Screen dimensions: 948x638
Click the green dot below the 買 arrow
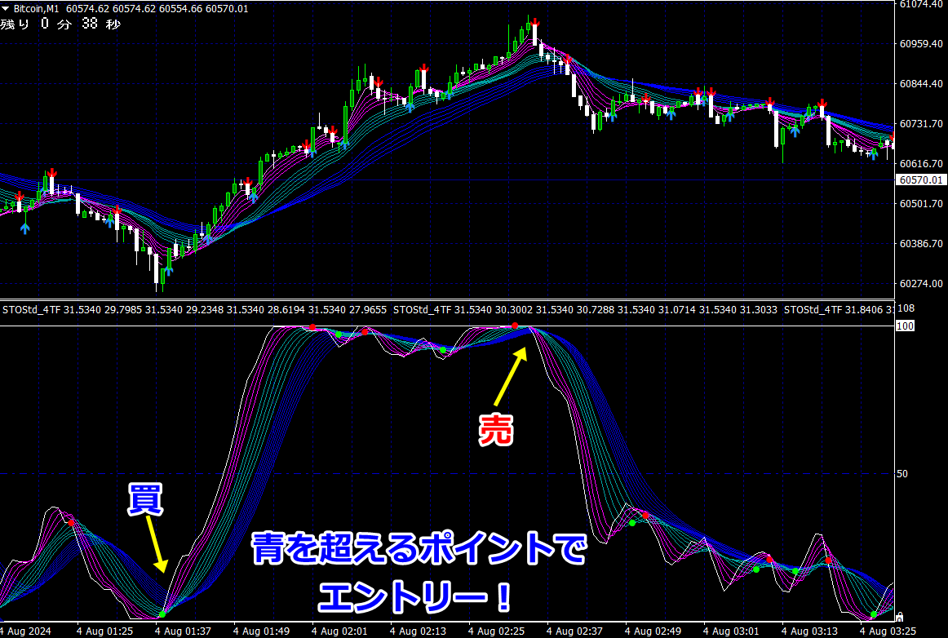(162, 614)
